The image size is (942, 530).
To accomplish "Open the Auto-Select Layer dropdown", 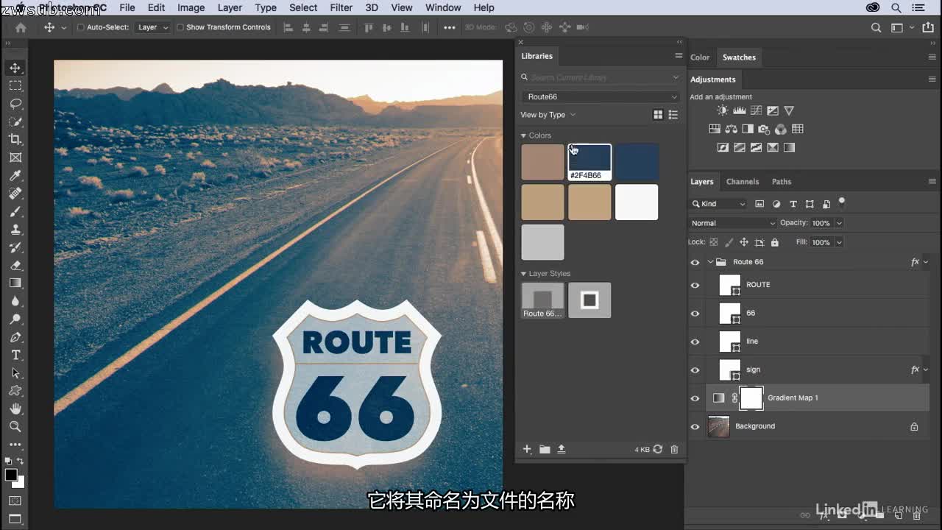I will point(153,27).
